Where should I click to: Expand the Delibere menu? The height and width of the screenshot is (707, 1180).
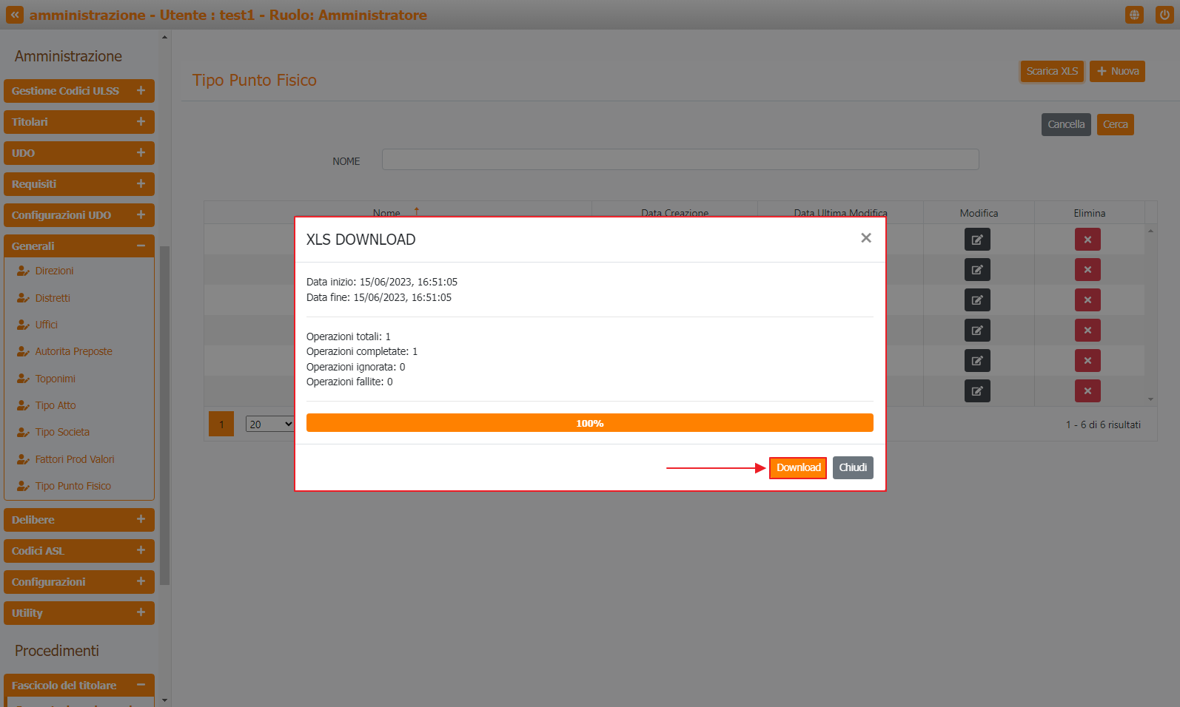79,520
